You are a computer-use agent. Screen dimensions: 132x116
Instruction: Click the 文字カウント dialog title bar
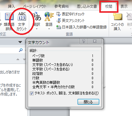[53, 42]
